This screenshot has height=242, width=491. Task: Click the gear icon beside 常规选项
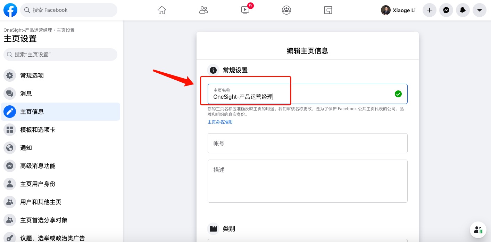(x=10, y=75)
